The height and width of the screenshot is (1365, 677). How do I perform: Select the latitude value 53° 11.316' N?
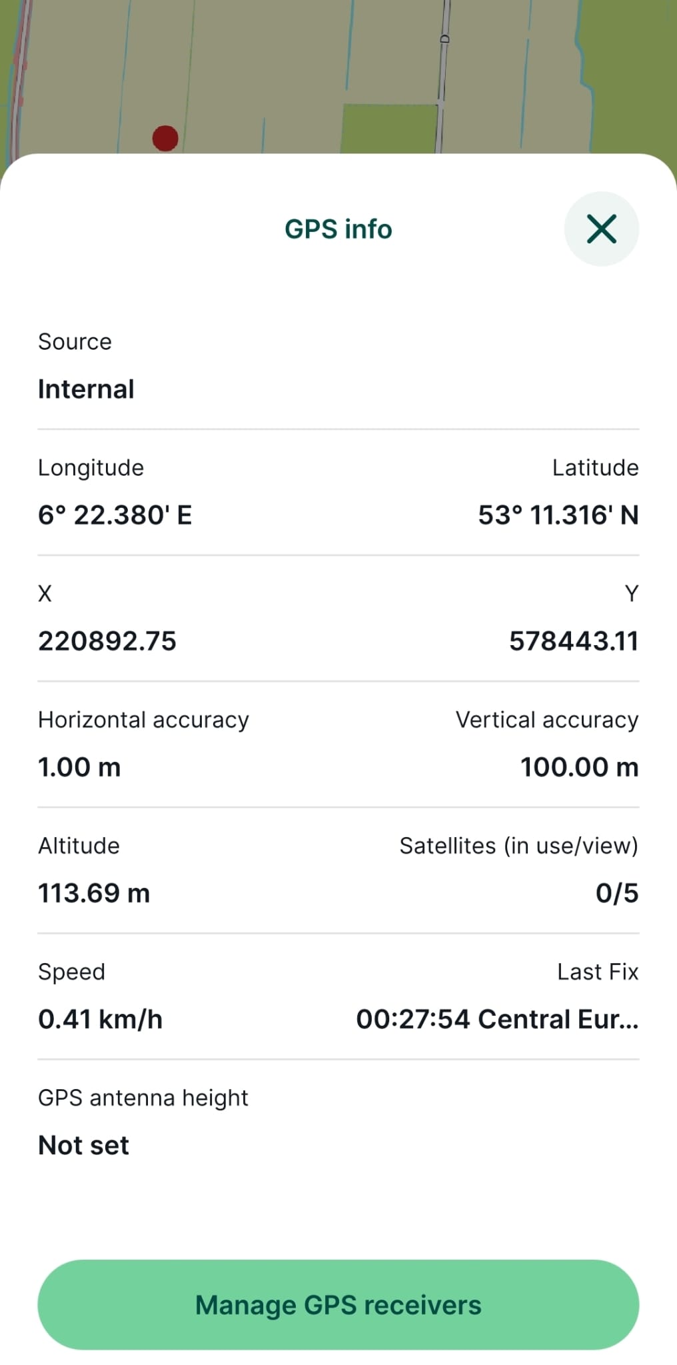[558, 515]
